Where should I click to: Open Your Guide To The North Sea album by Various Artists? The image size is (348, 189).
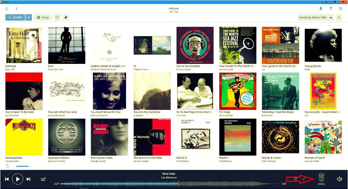coord(238,45)
